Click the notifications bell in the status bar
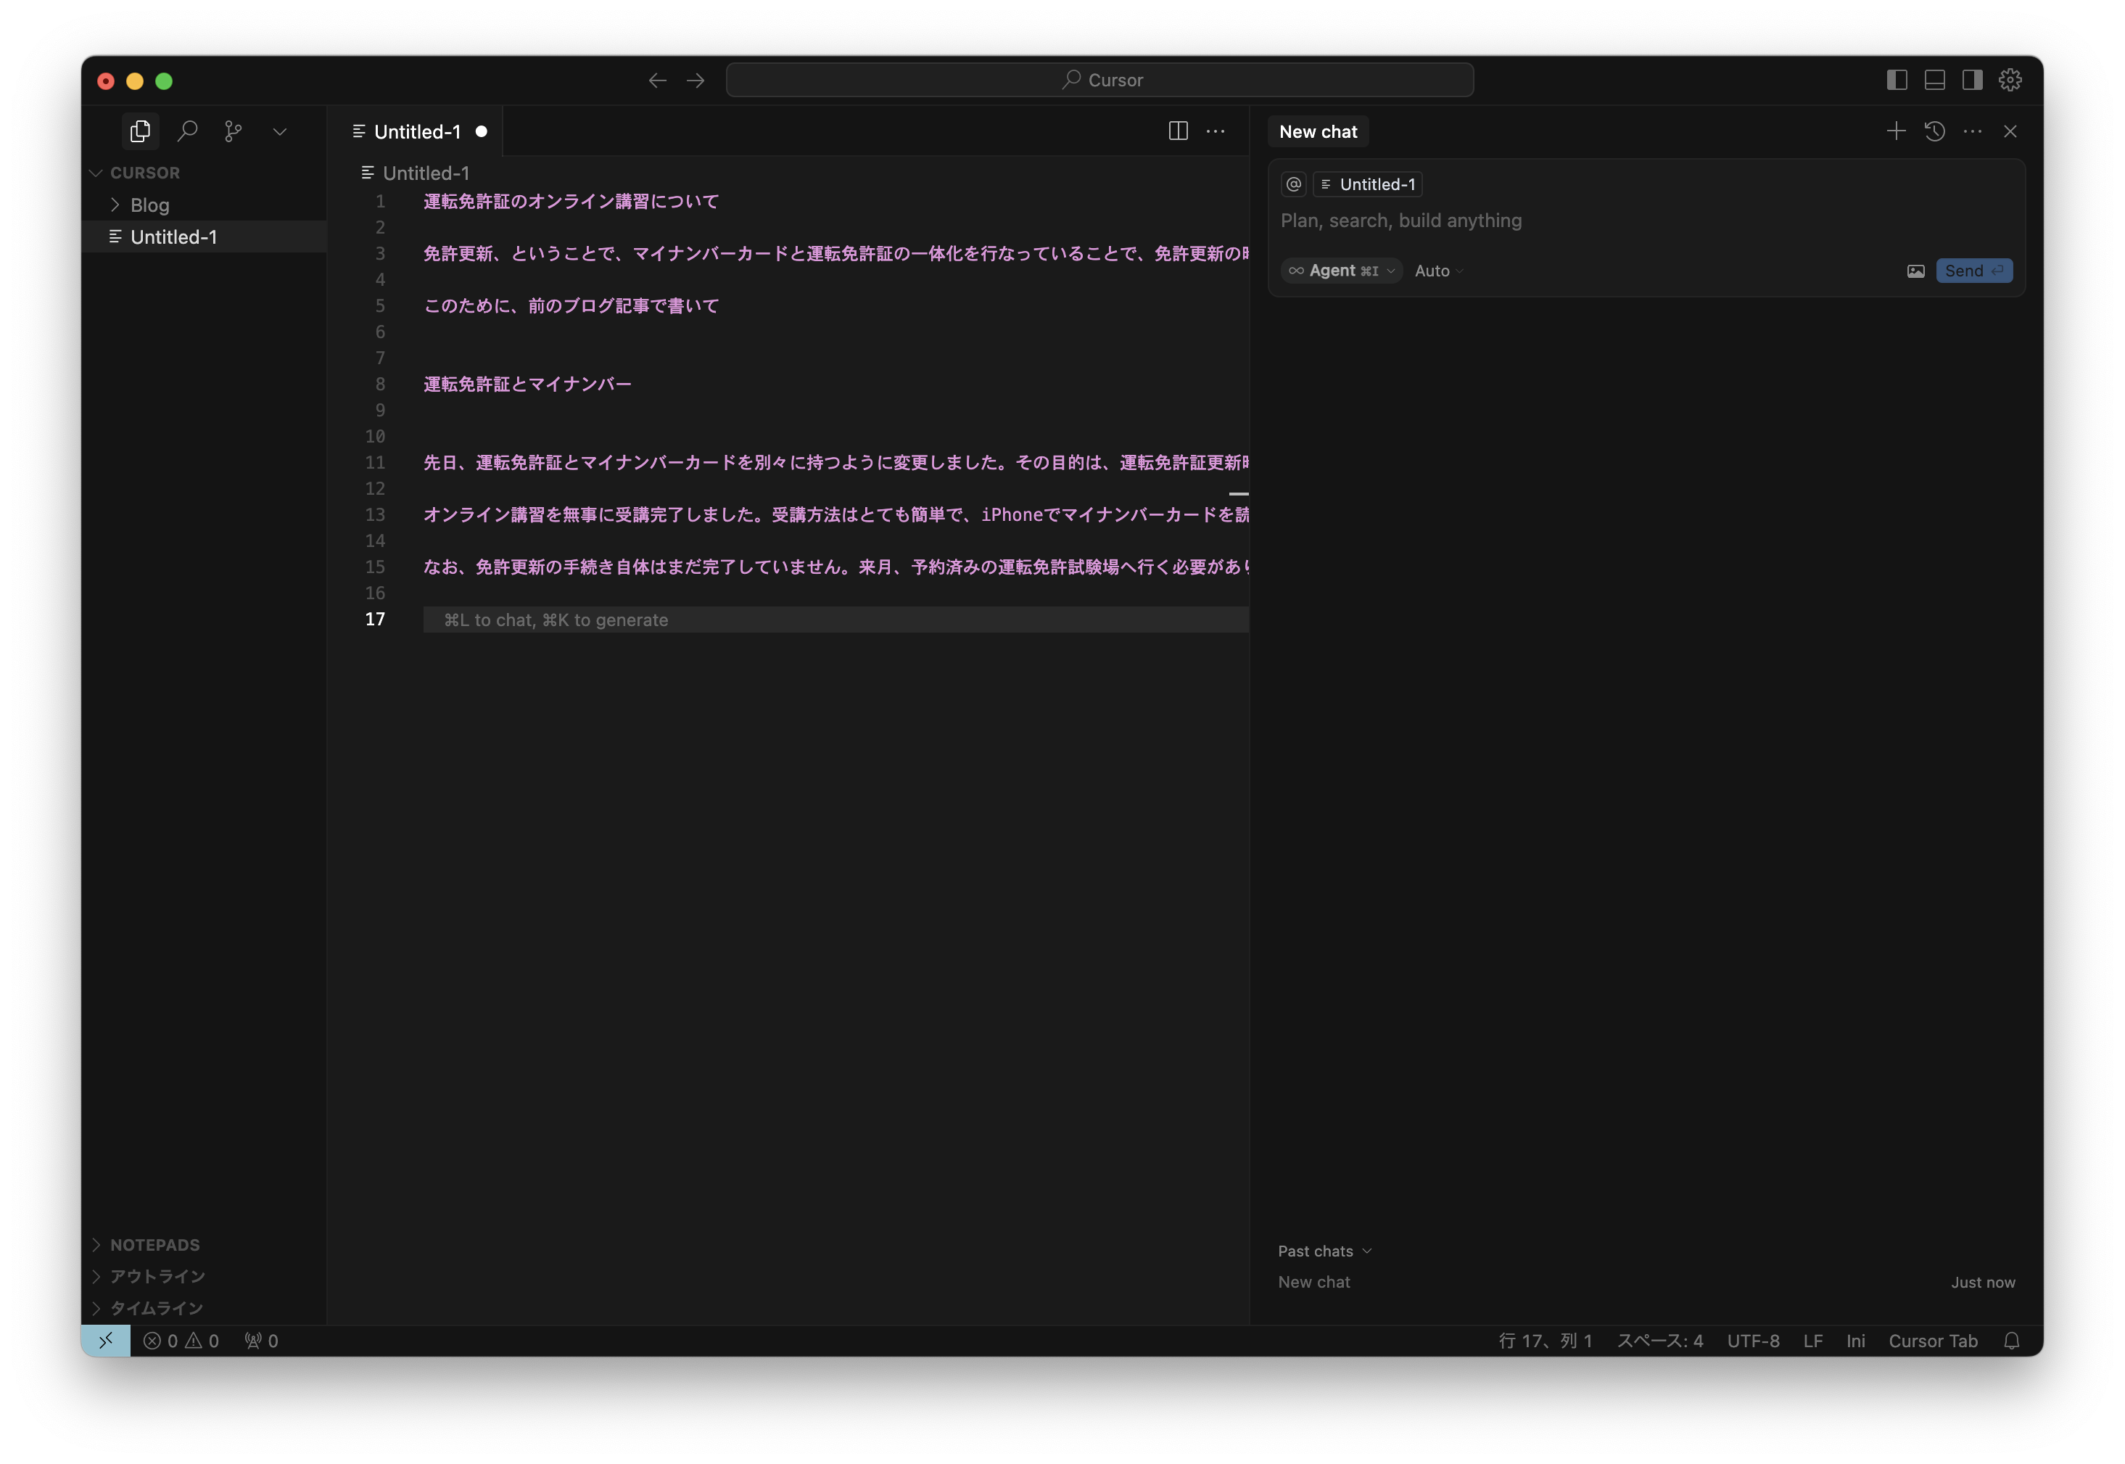Screen dimensions: 2125x1464 click(2013, 1340)
